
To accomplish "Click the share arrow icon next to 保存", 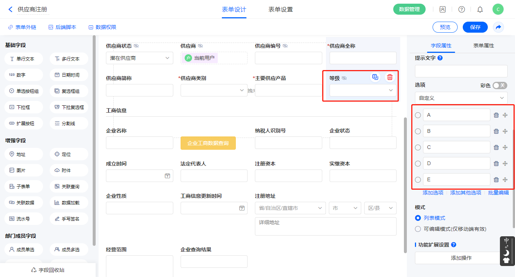I will click(498, 27).
